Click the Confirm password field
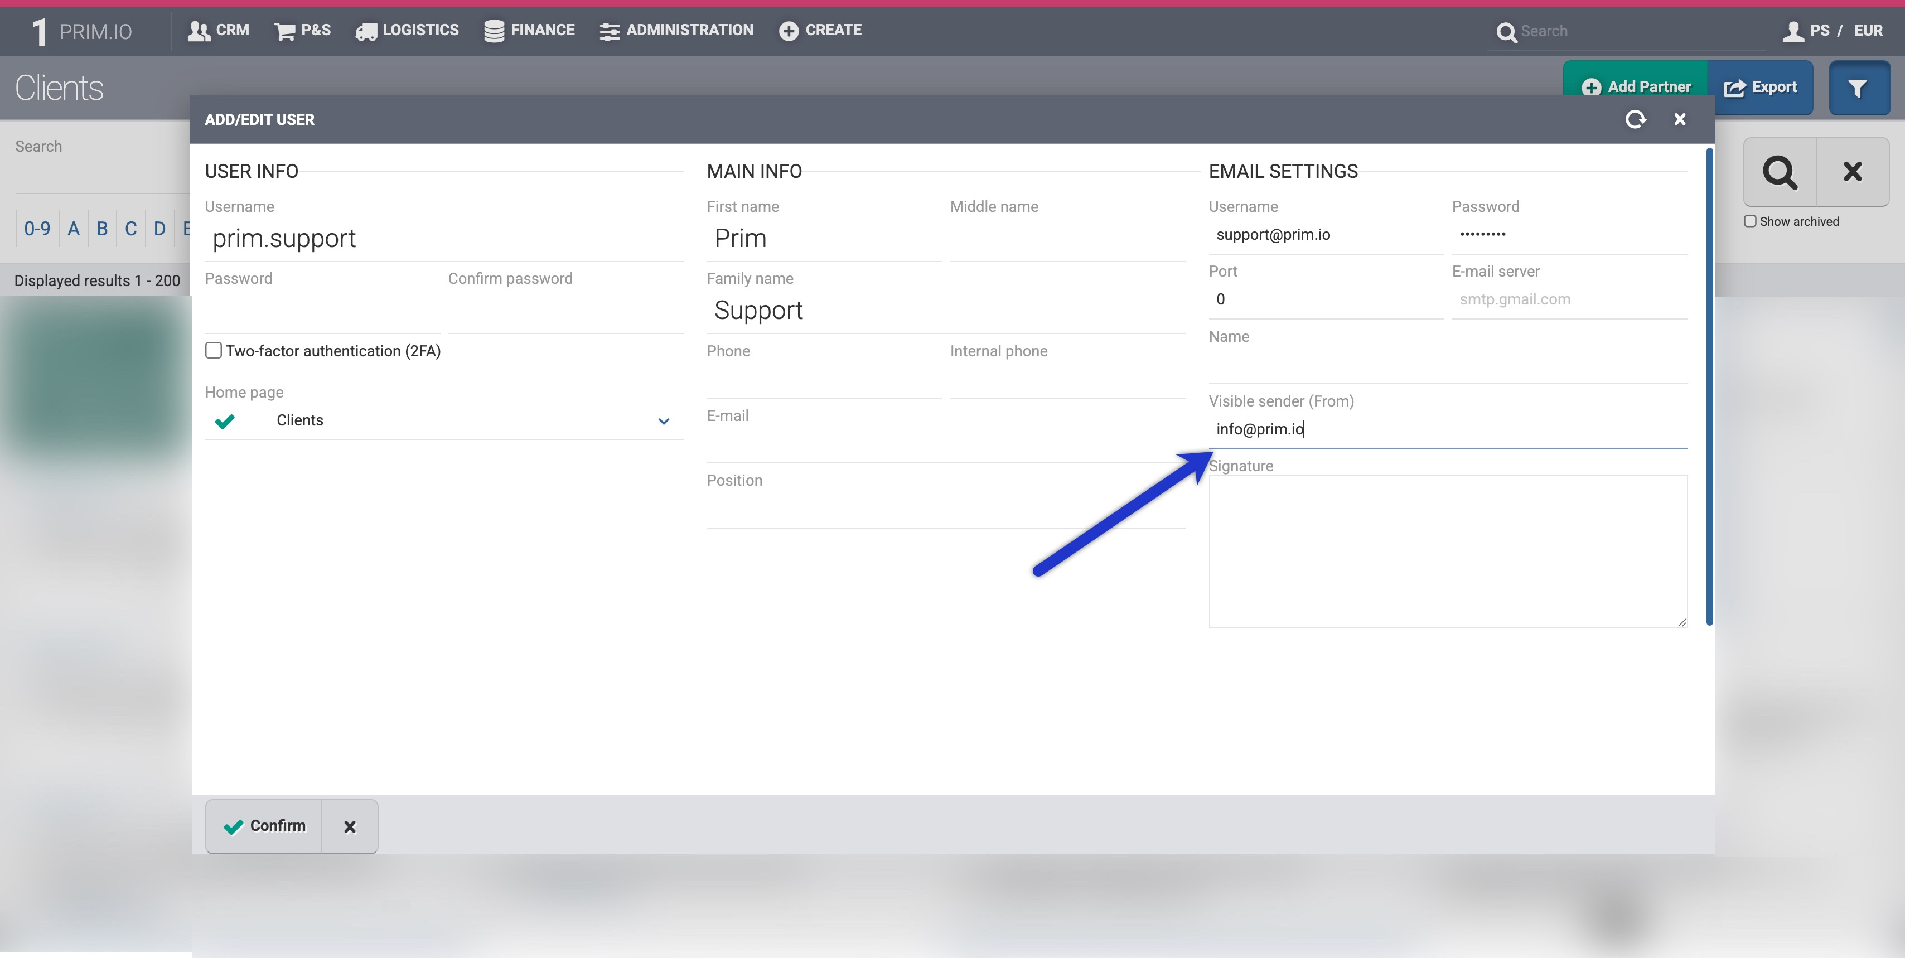The image size is (1905, 958). pyautogui.click(x=565, y=311)
